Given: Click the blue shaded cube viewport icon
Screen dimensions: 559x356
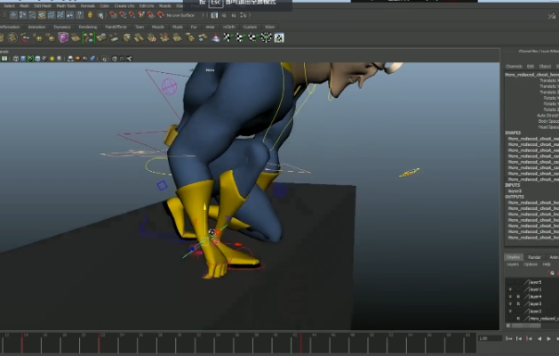Looking at the screenshot, I should click(x=23, y=59).
